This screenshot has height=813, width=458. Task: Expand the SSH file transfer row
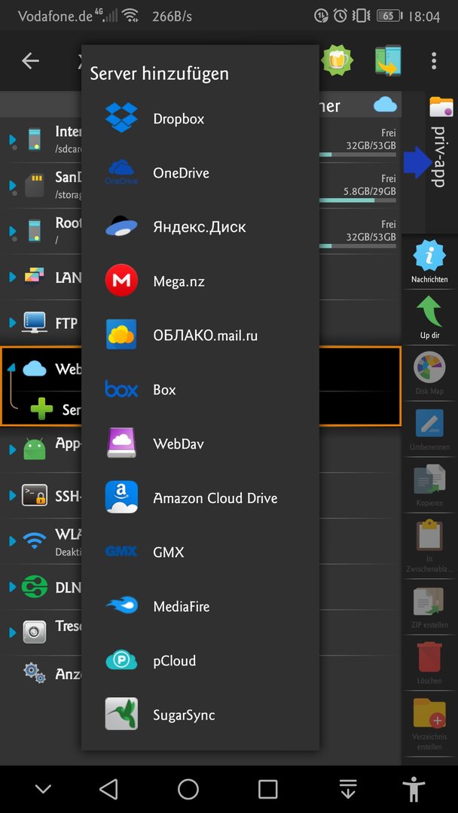coord(13,495)
